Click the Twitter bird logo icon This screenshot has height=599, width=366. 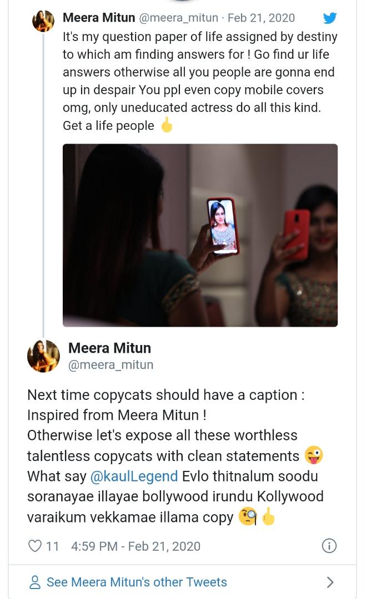coord(330,18)
